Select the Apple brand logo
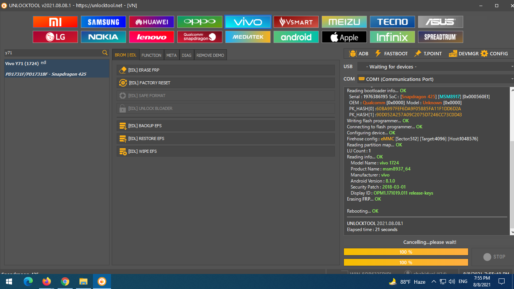Image resolution: width=514 pixels, height=289 pixels. point(344,37)
